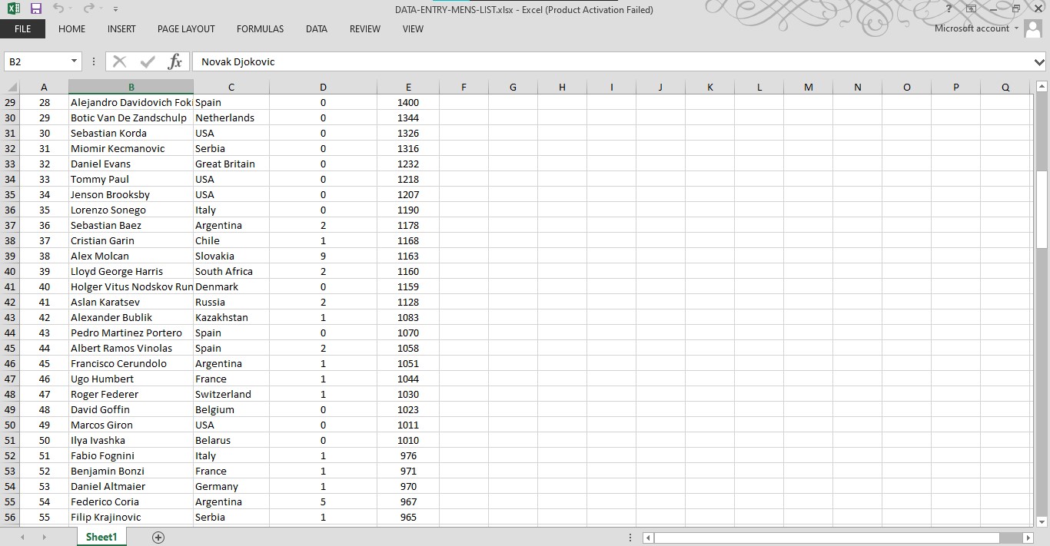Switch to the REVIEW ribbon tab
Image resolution: width=1050 pixels, height=546 pixels.
(365, 29)
